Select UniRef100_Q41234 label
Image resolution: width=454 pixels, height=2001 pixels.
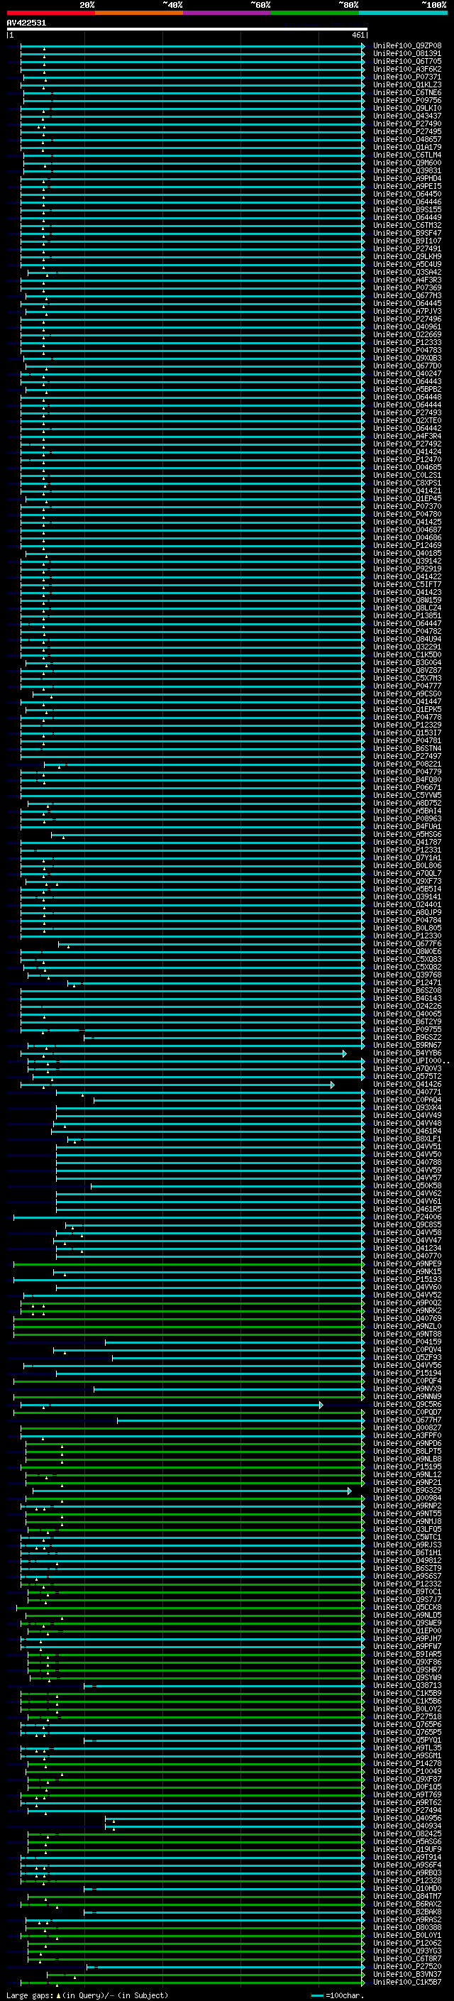pyautogui.click(x=407, y=1249)
